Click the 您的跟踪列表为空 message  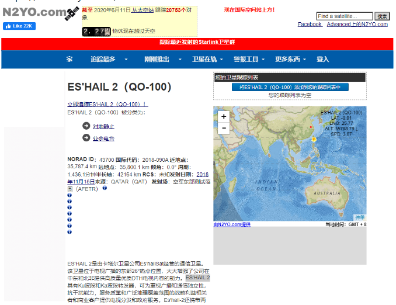click(x=290, y=95)
